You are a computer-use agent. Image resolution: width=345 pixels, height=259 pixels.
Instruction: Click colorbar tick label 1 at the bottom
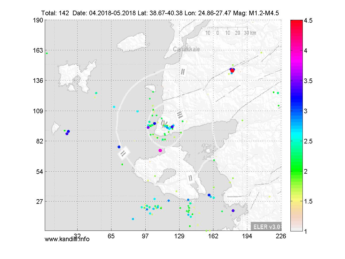(306, 231)
